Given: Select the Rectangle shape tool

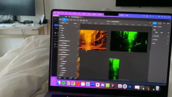Looking at the screenshot, I should [x=71, y=20].
